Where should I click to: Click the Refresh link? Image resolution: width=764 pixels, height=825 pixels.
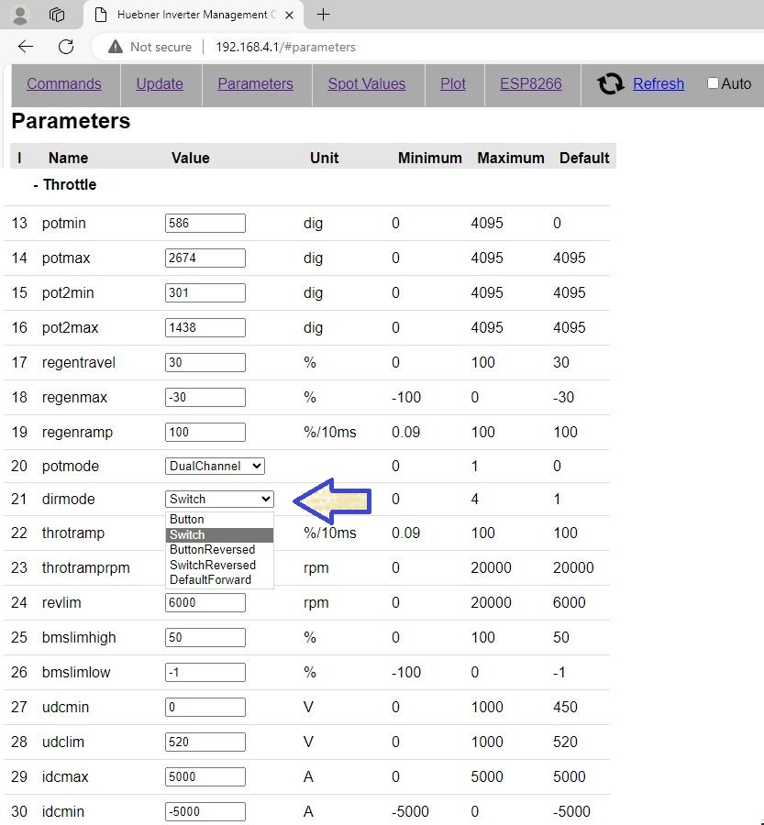658,83
